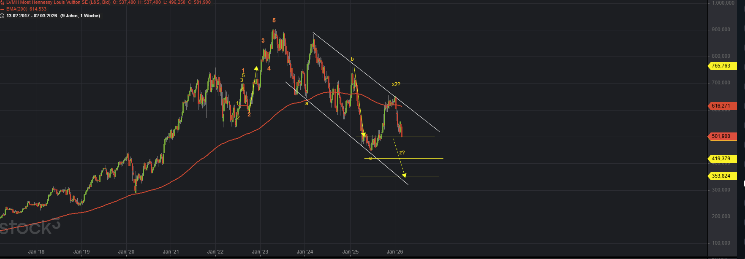This screenshot has width=745, height=259.
Task: Click the 616,271 EMA price label
Action: (721, 106)
